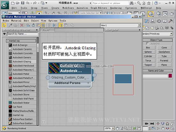The height and width of the screenshot is (132, 176).
Task: Open the Material Editor icon in main toolbar
Action: pyautogui.click(x=150, y=14)
